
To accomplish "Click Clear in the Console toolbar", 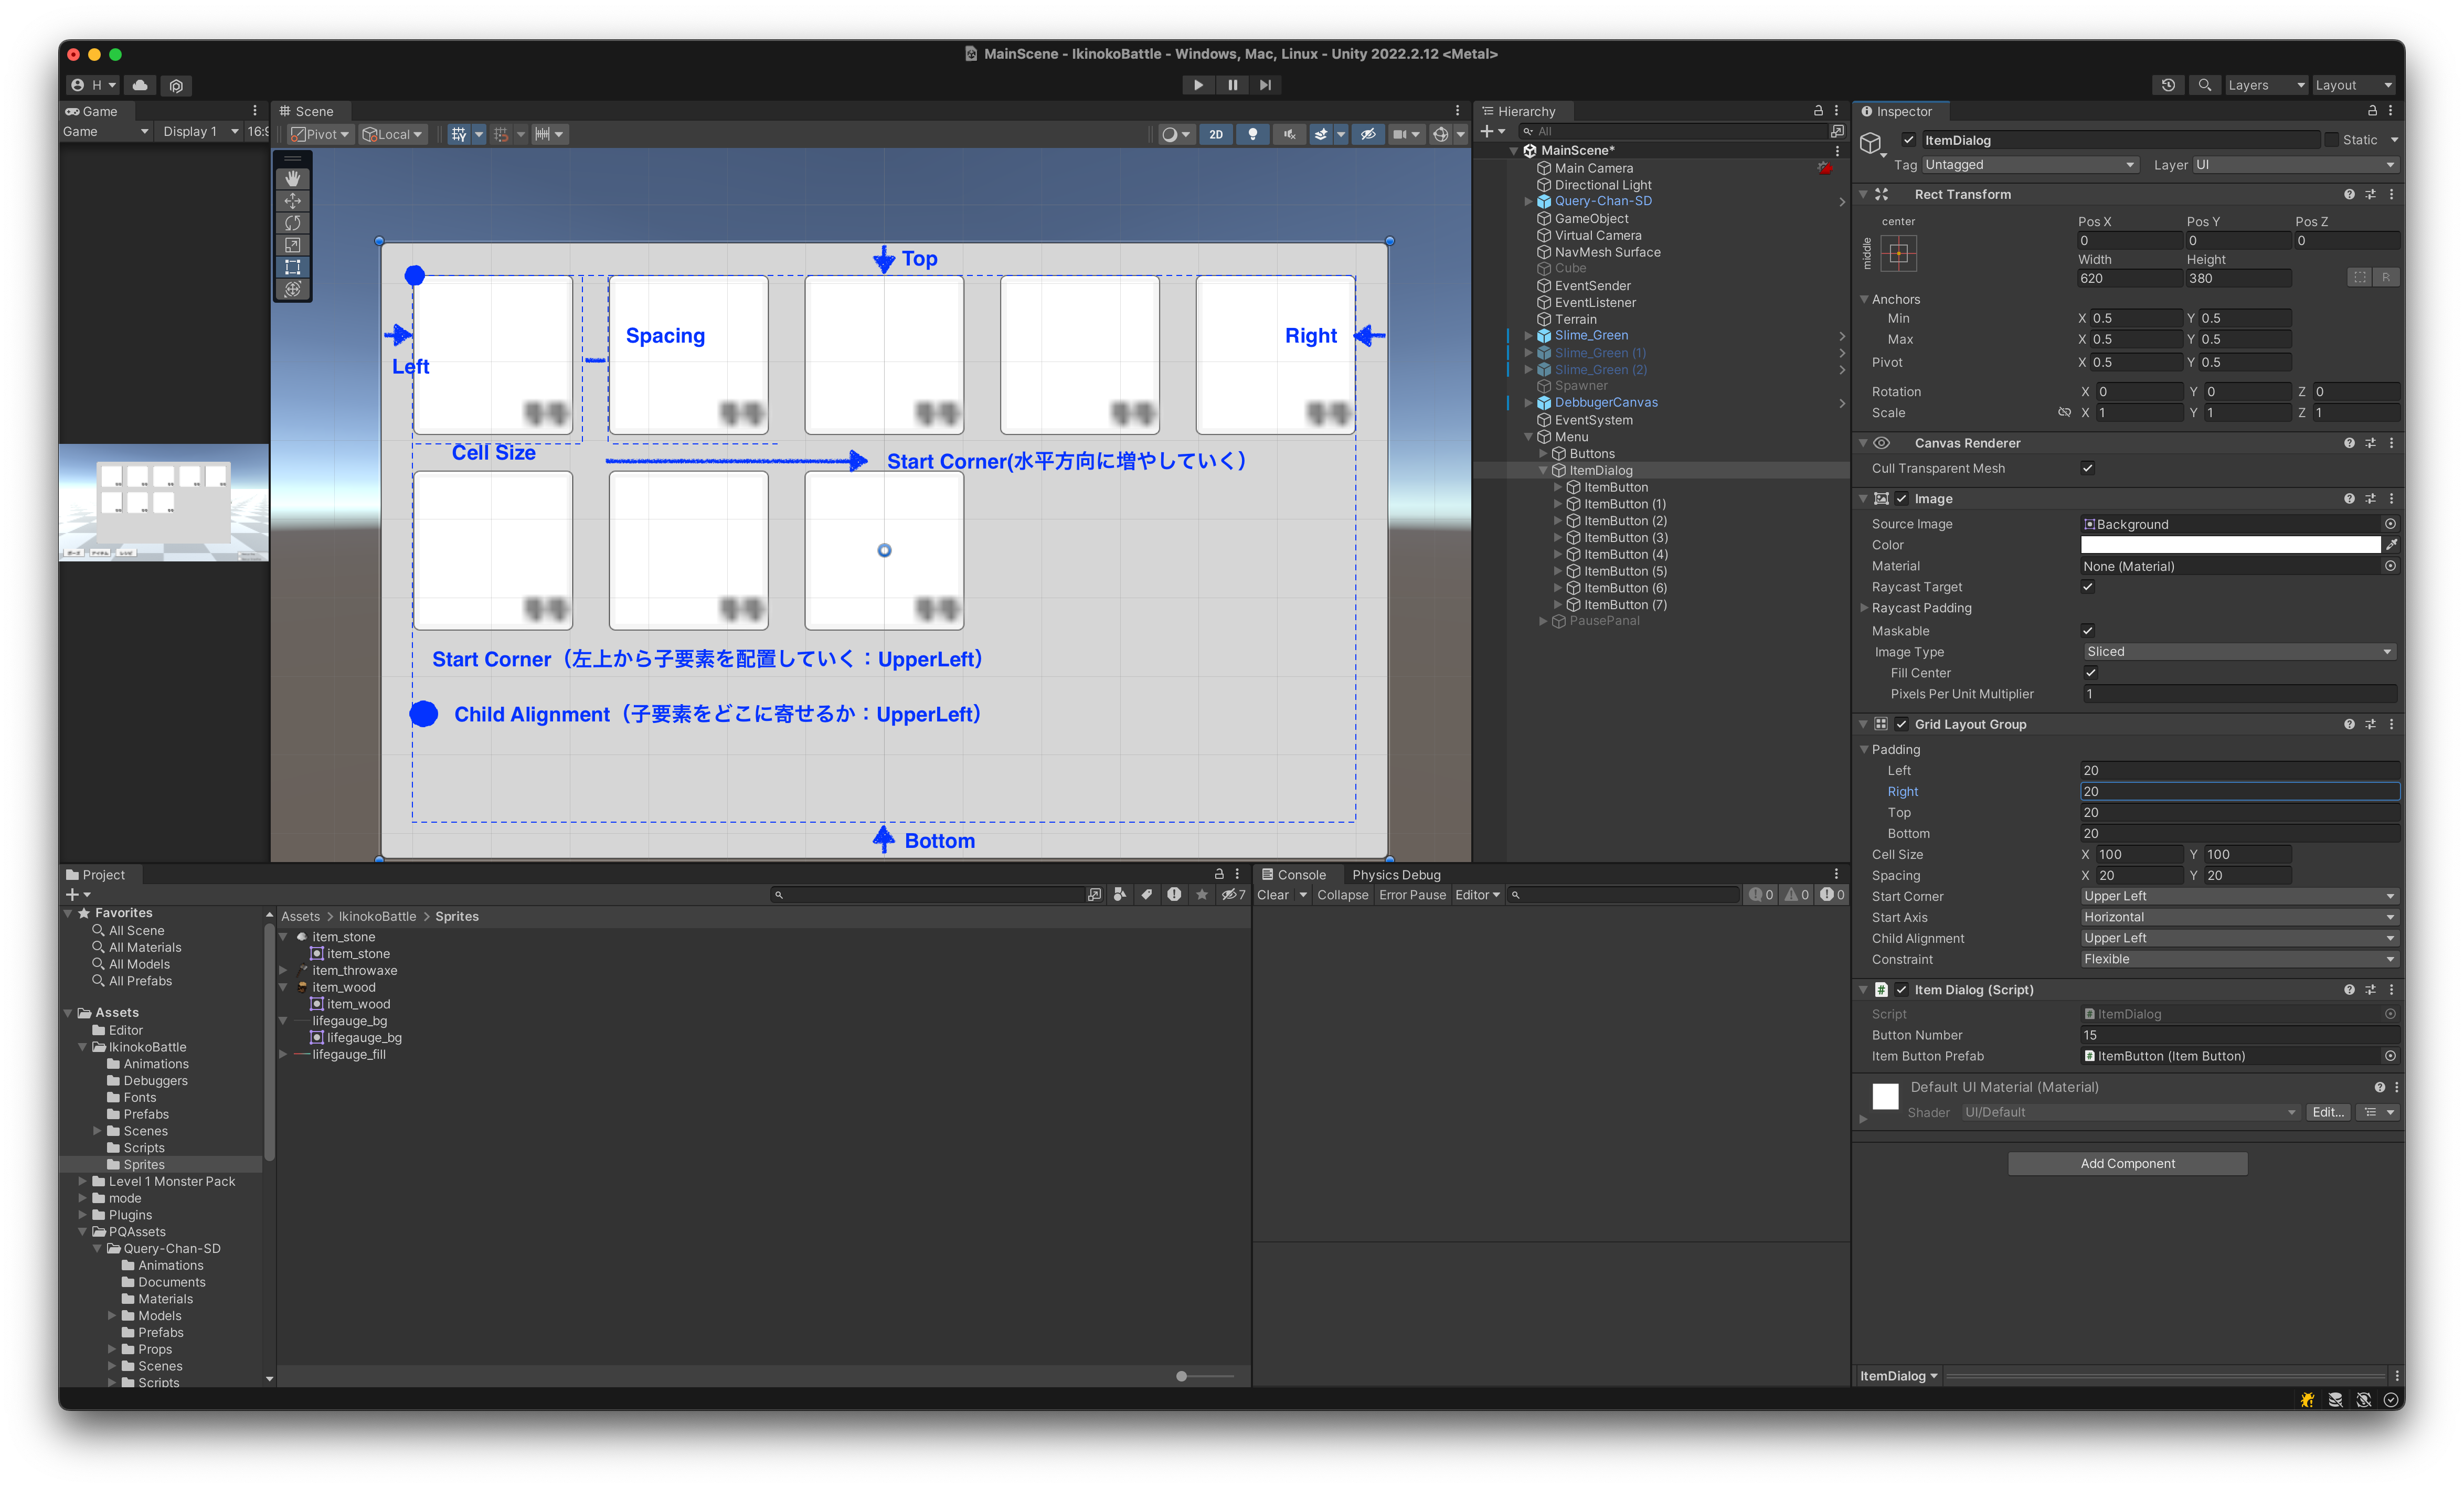I will coord(1273,895).
